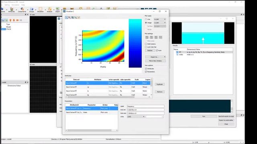
Task: Toggle the Auto redraw checkbox
Action: (157, 50)
